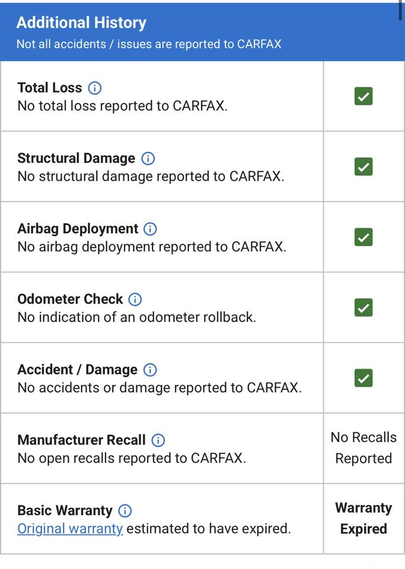Select the No Recalls Reported status
Viewport: 405px width, 569px height.
pyautogui.click(x=363, y=448)
